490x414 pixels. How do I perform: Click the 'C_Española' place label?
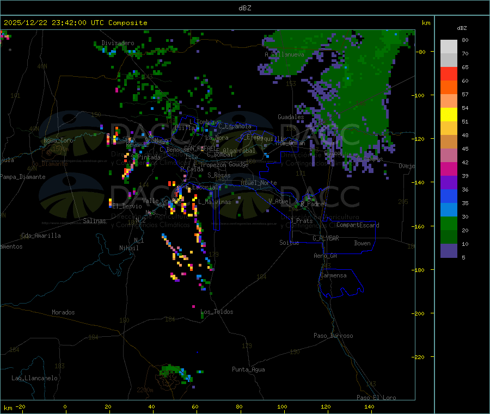click(x=235, y=126)
